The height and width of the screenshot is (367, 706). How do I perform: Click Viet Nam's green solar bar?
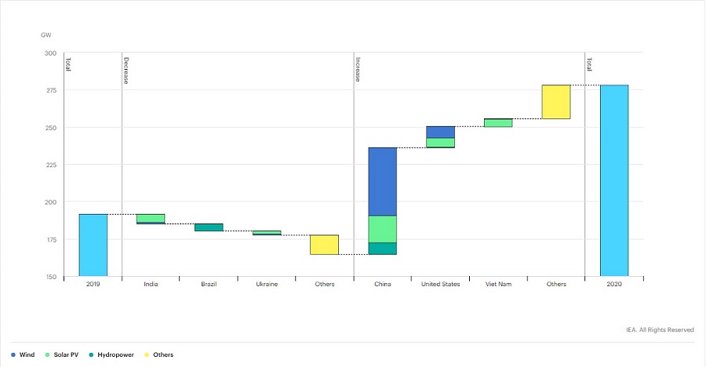(498, 123)
